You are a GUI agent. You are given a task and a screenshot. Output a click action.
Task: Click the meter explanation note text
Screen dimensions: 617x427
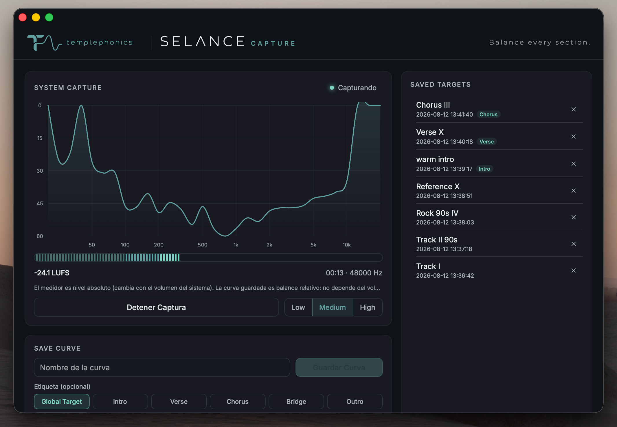click(207, 288)
